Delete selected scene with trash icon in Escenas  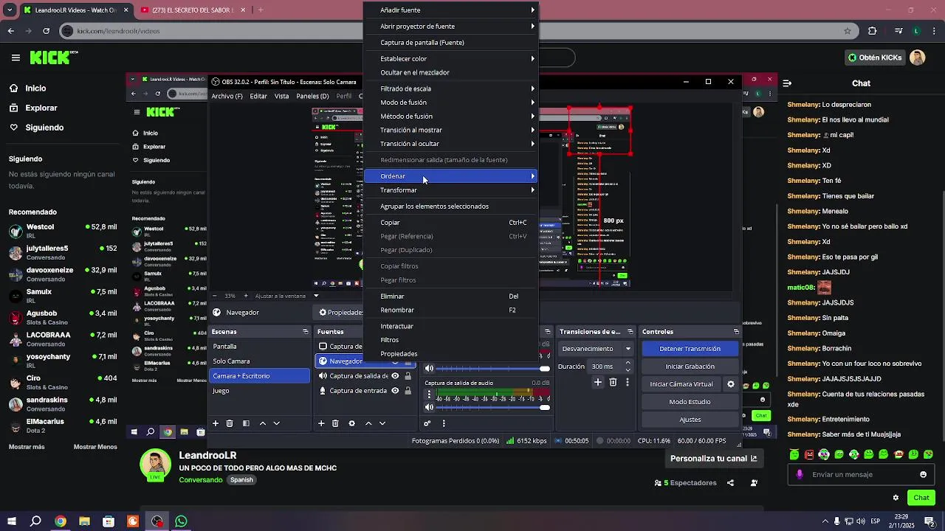[230, 423]
